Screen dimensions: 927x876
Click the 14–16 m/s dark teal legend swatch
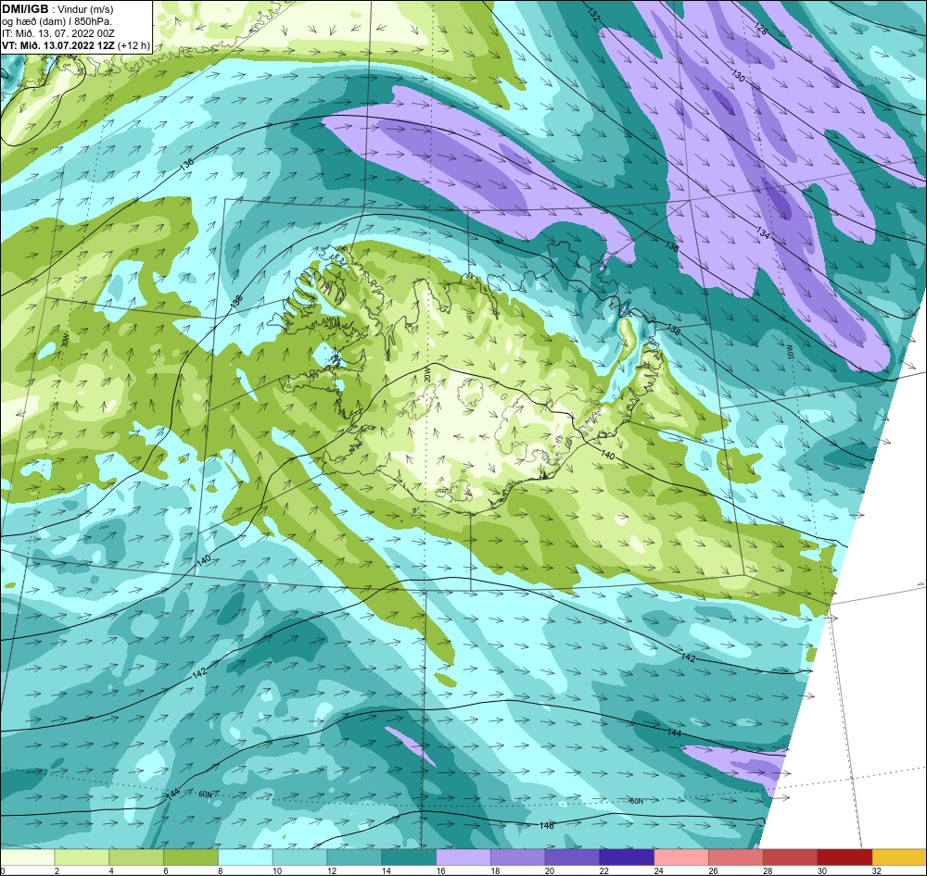coord(409,857)
